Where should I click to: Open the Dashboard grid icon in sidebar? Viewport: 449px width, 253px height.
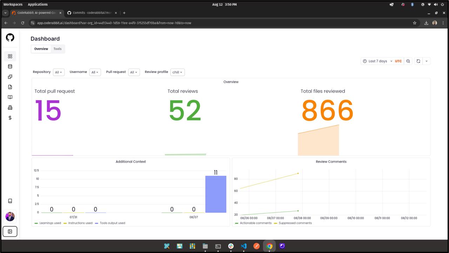click(10, 56)
